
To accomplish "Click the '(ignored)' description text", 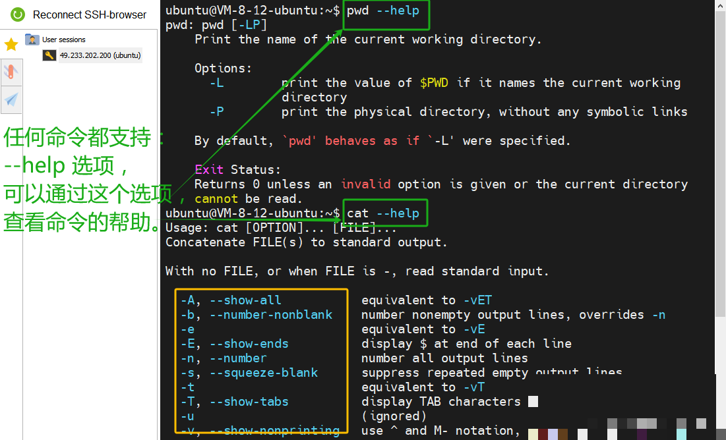I will pos(394,416).
